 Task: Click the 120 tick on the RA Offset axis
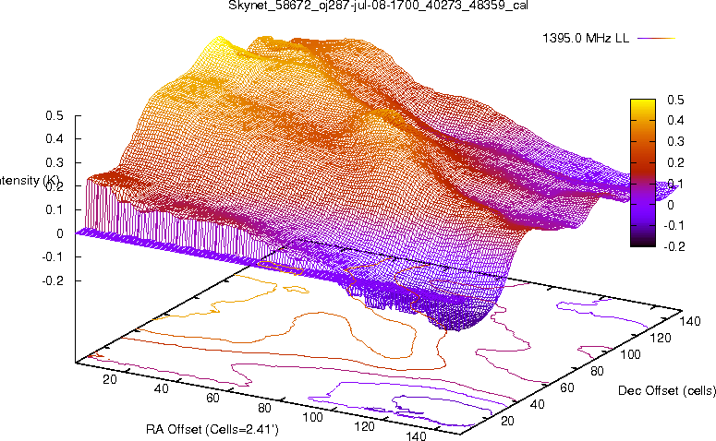(x=365, y=426)
